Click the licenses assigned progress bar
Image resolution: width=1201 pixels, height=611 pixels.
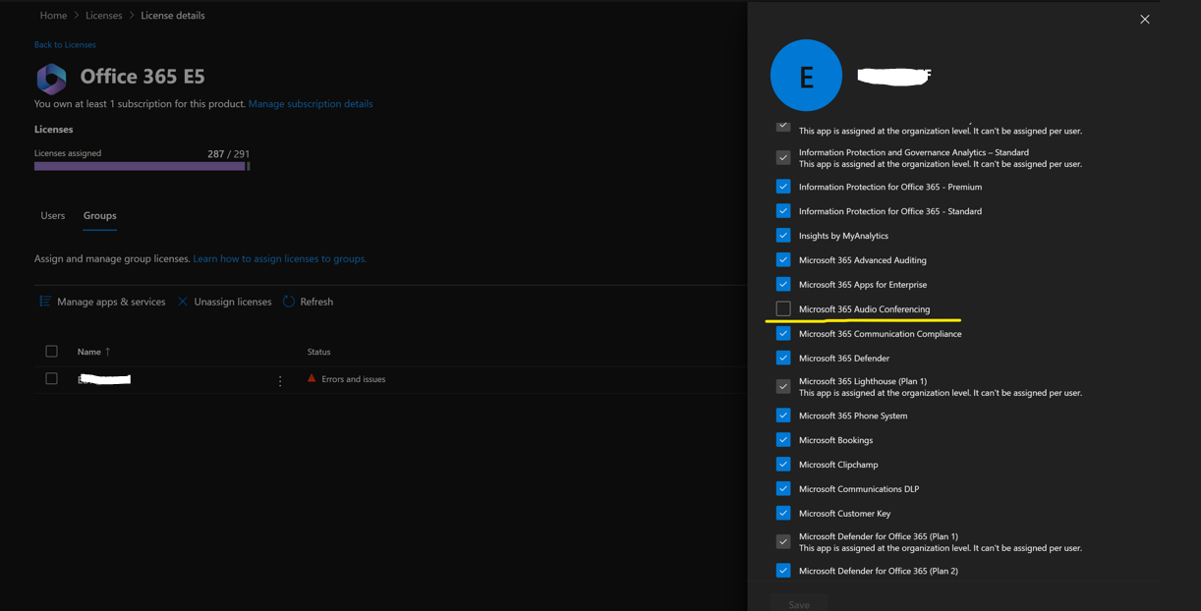coord(142,166)
